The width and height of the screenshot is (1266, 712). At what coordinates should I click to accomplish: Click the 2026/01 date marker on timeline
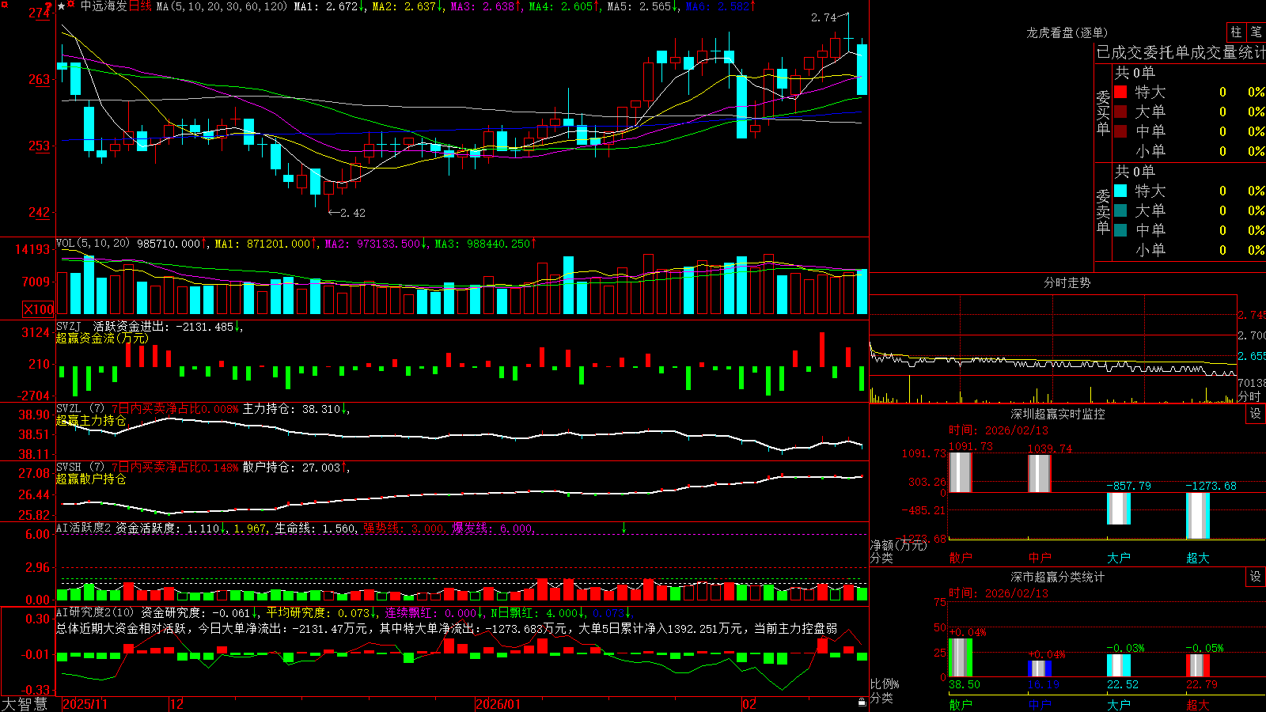498,704
